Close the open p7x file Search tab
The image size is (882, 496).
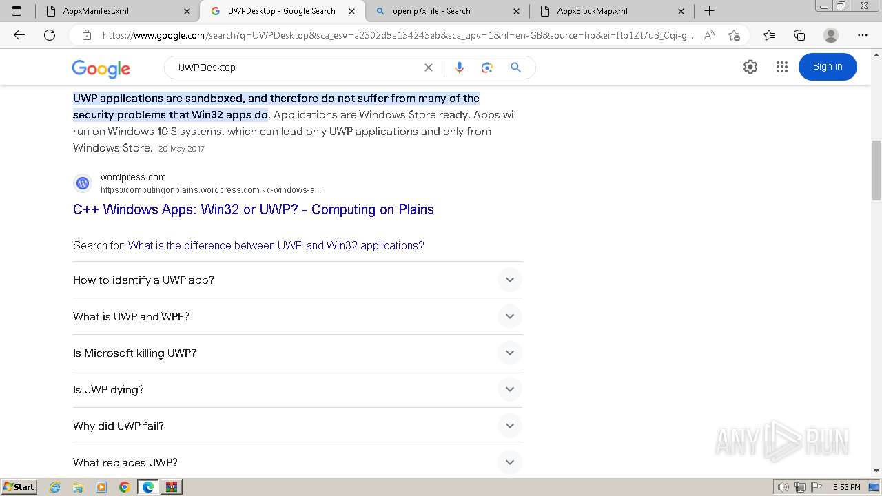tap(517, 11)
